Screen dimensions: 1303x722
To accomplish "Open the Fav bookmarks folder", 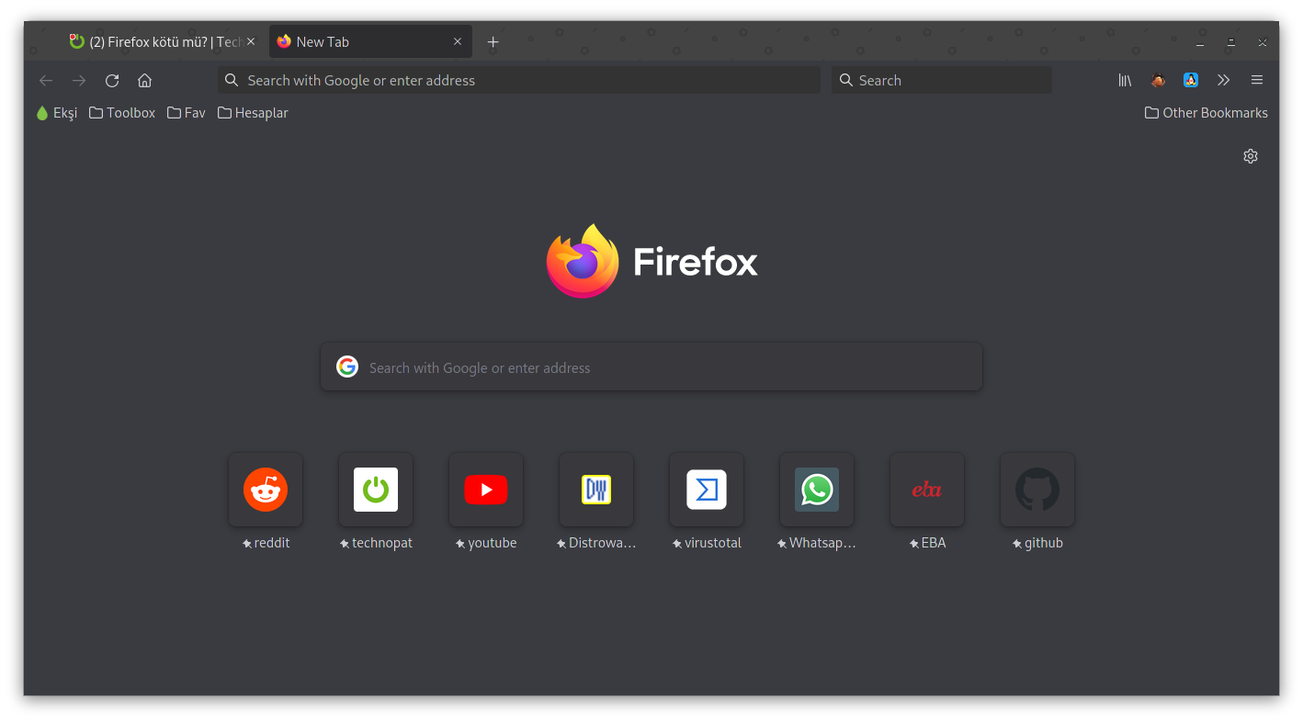I will tap(187, 113).
